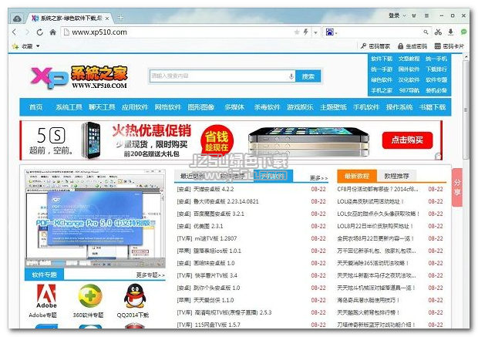Click the cloud icon left of the tab
The image size is (478, 337).
[x=18, y=19]
